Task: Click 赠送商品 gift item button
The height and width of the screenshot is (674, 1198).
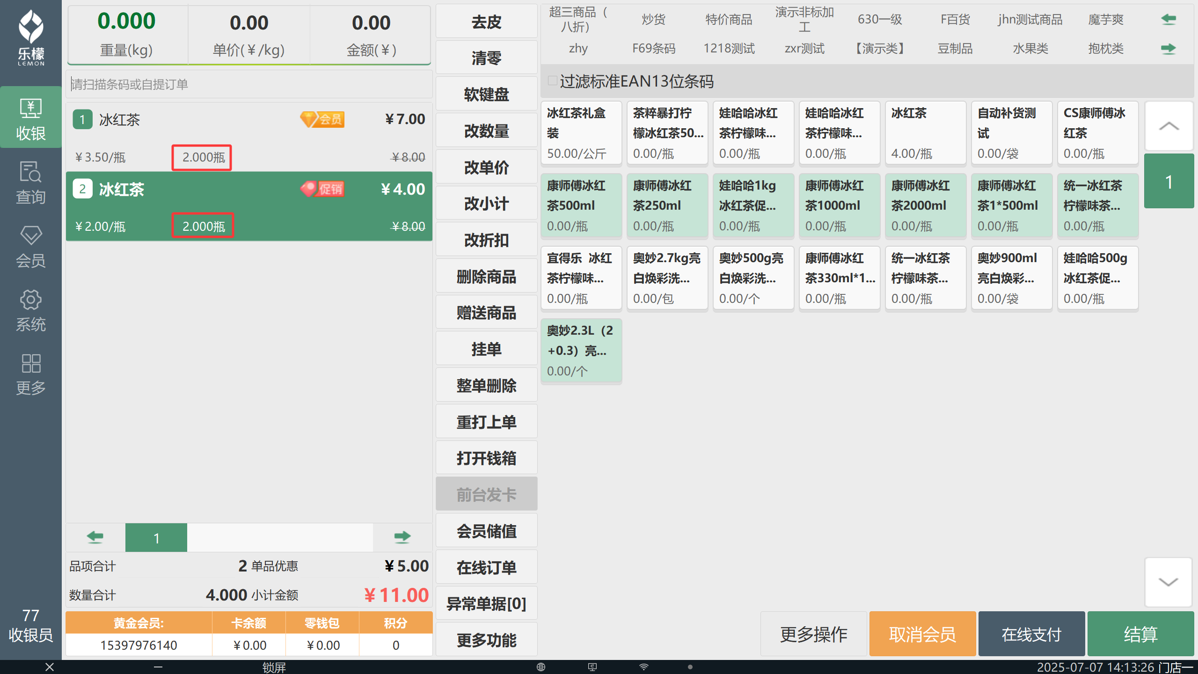Action: click(487, 312)
